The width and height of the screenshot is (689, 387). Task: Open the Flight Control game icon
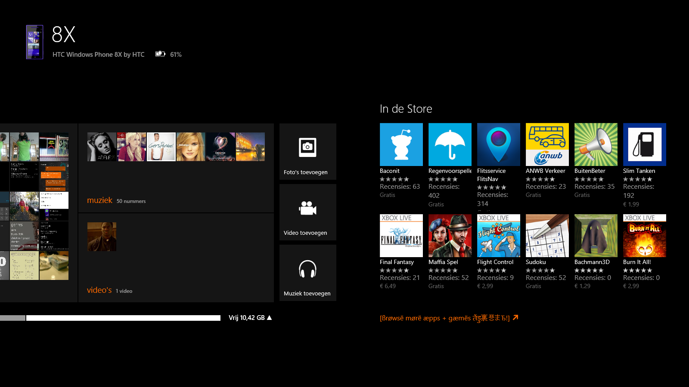(x=499, y=236)
